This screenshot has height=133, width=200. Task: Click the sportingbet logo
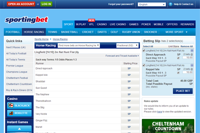tap(27, 20)
